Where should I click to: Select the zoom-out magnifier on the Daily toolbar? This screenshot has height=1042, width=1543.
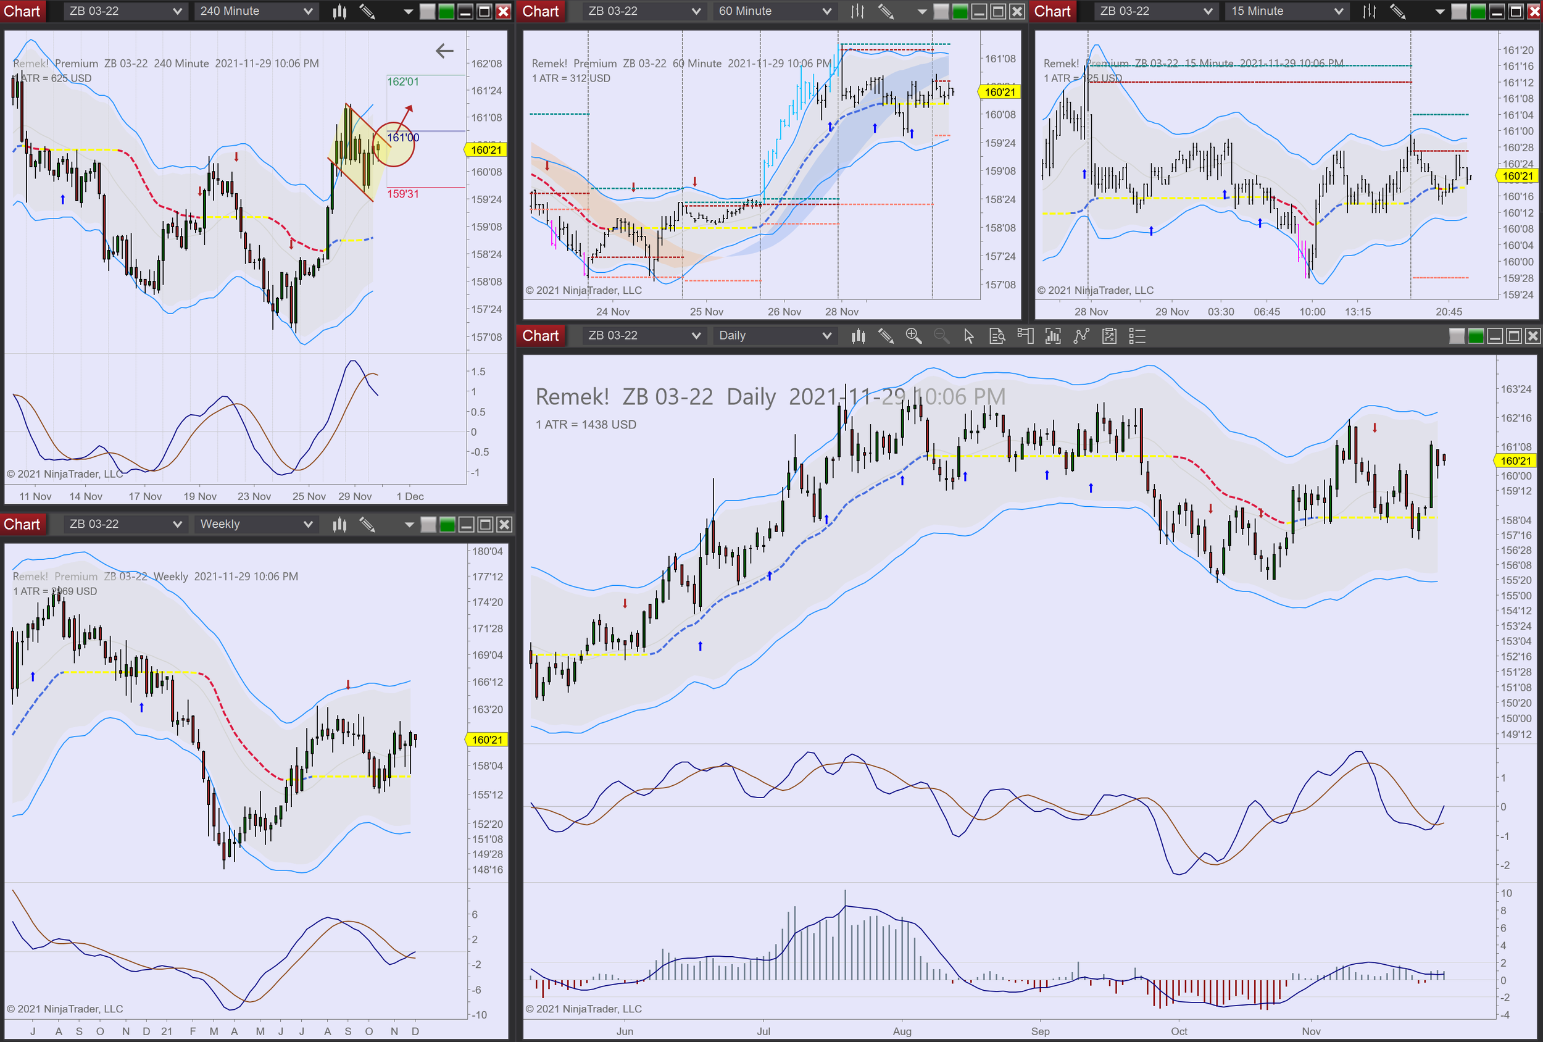[941, 336]
